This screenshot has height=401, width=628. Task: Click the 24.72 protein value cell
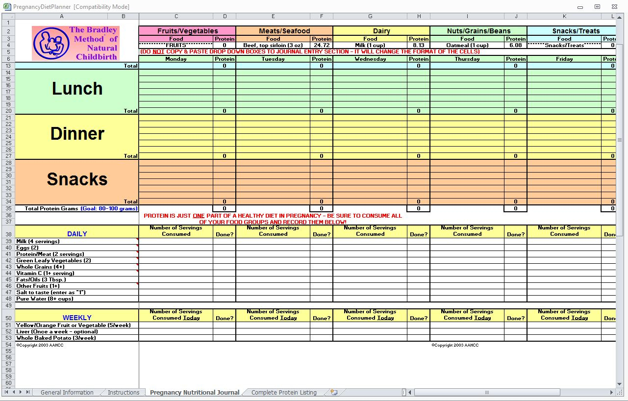tap(322, 45)
